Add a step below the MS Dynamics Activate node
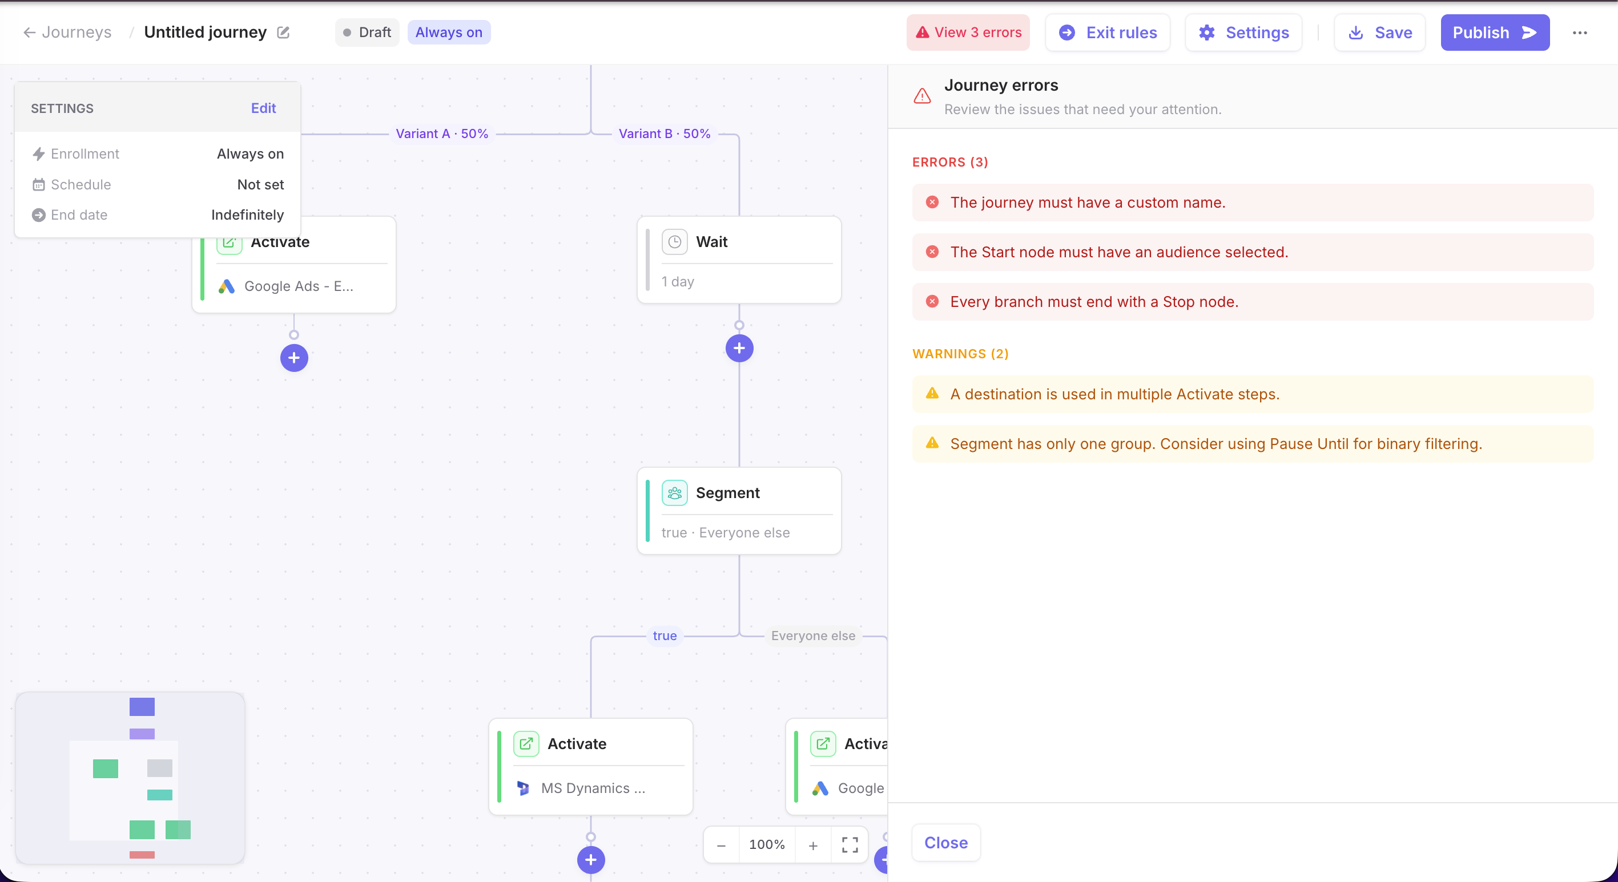This screenshot has width=1618, height=882. pos(590,859)
